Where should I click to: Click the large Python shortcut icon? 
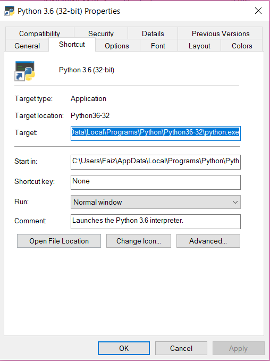point(24,71)
